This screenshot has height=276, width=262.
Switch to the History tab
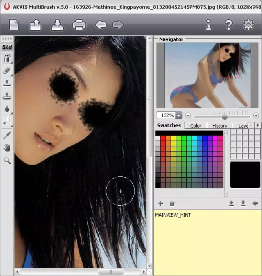click(x=220, y=126)
